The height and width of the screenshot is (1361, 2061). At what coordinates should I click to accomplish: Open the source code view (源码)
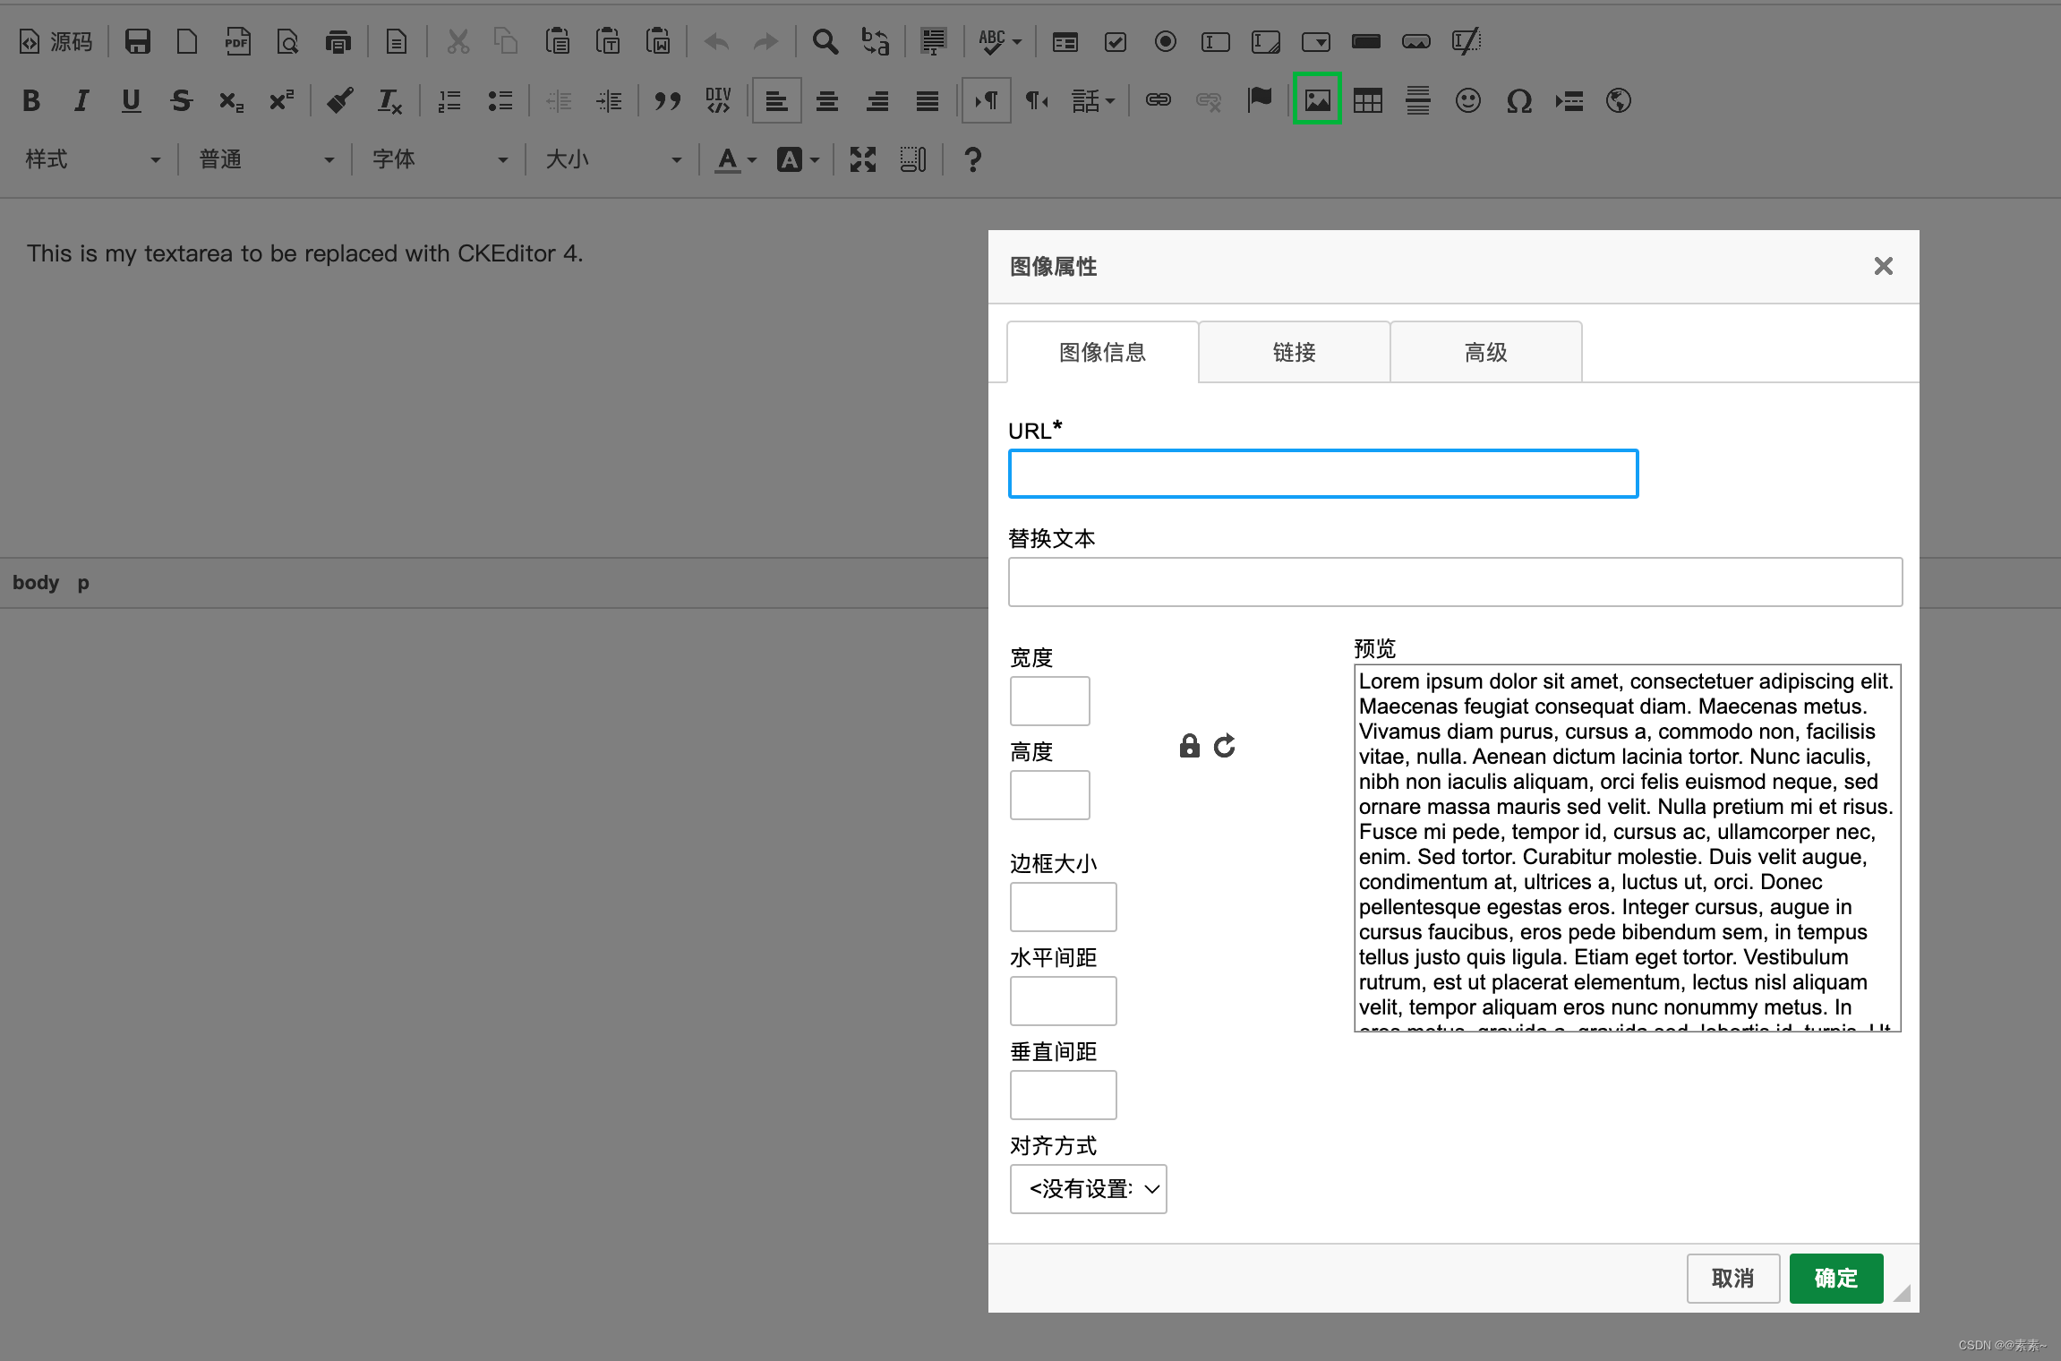coord(56,41)
